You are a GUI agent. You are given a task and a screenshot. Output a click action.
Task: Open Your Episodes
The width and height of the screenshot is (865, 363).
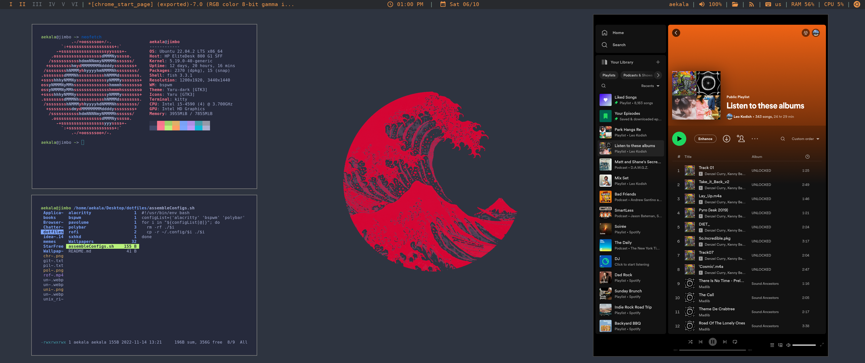[x=631, y=116]
